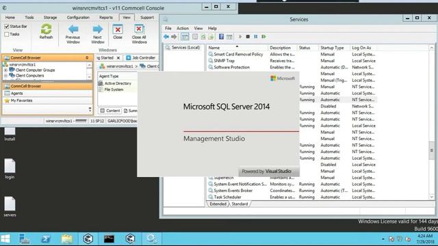Open Content tab at bottom of Commcell
The image size is (438, 246).
tap(110, 111)
